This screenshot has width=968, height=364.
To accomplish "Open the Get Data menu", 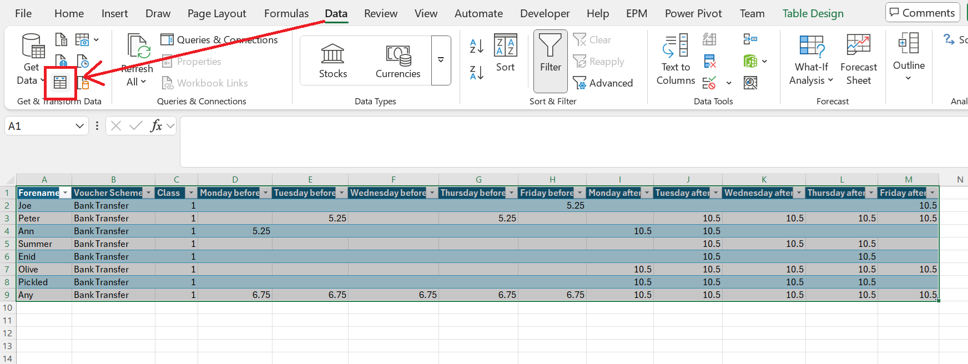I will coord(31,60).
